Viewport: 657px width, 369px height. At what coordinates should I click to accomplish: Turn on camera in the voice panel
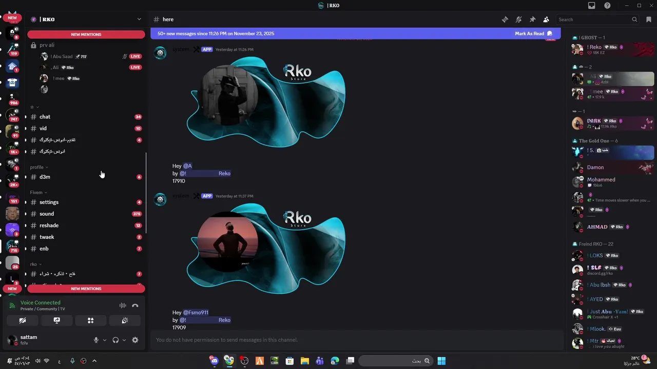(x=23, y=320)
